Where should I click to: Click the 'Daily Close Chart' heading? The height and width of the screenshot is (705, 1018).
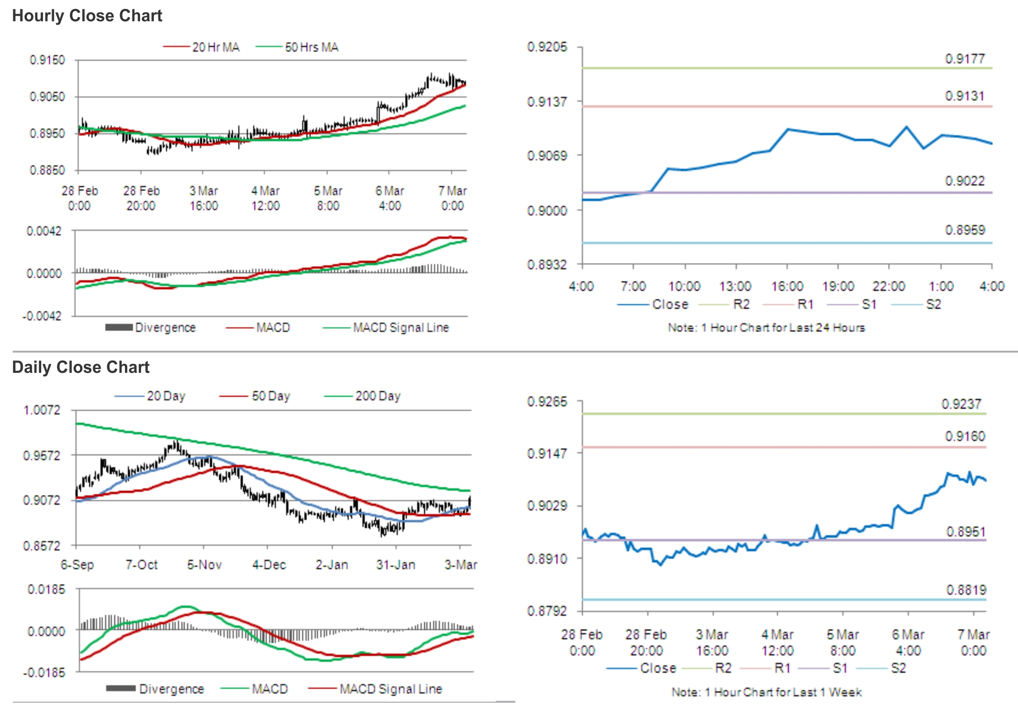pos(81,367)
